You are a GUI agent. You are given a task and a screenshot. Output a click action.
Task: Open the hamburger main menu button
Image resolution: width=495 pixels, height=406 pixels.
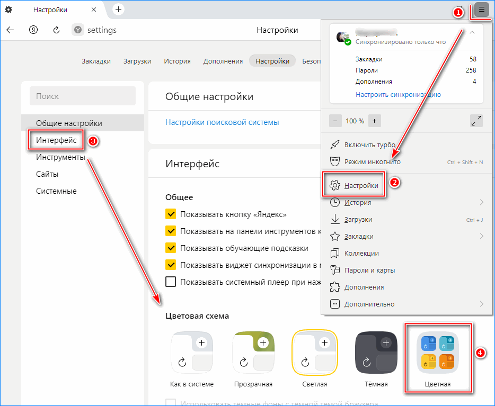click(482, 10)
